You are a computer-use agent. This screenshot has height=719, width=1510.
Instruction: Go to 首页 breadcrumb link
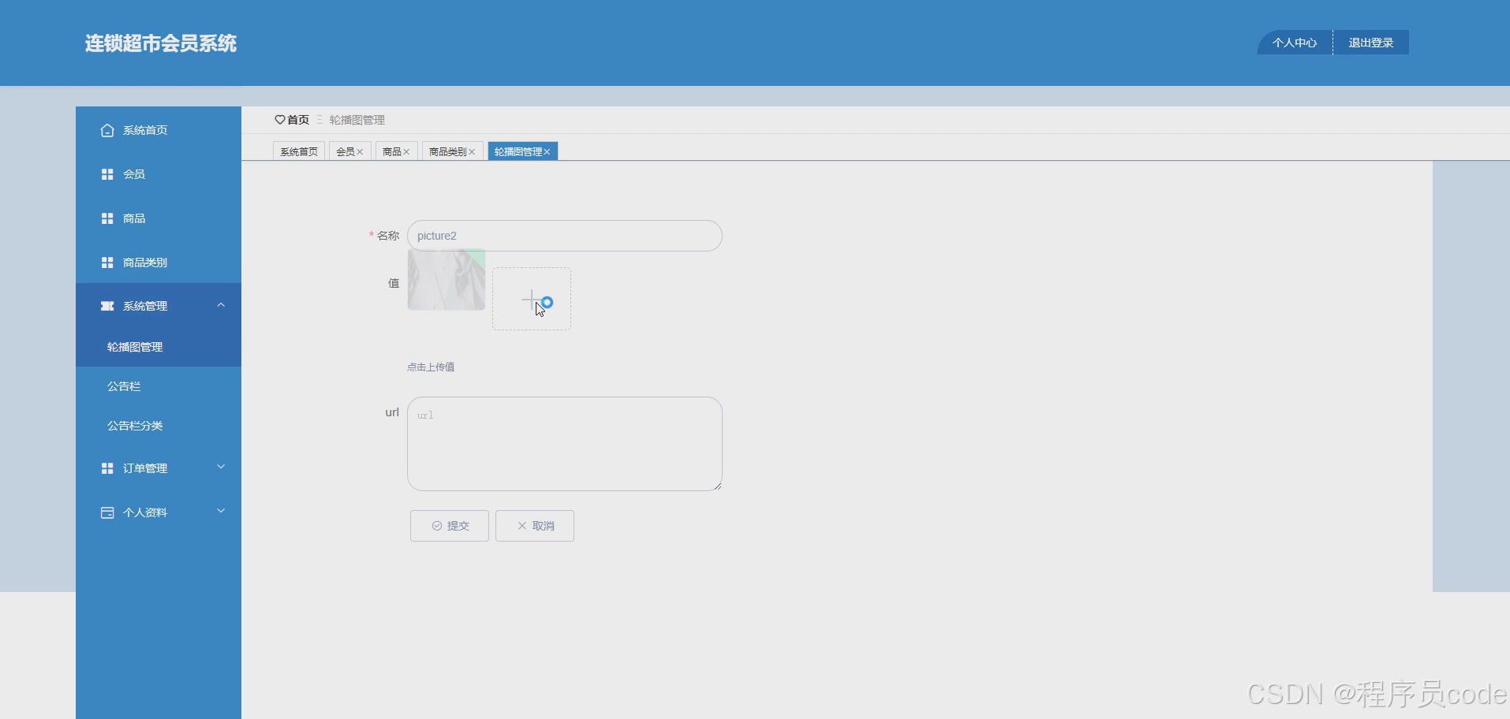coord(298,120)
